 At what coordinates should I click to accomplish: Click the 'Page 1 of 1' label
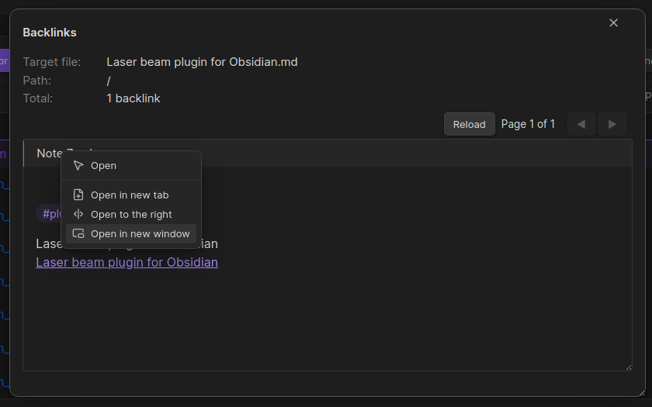528,124
